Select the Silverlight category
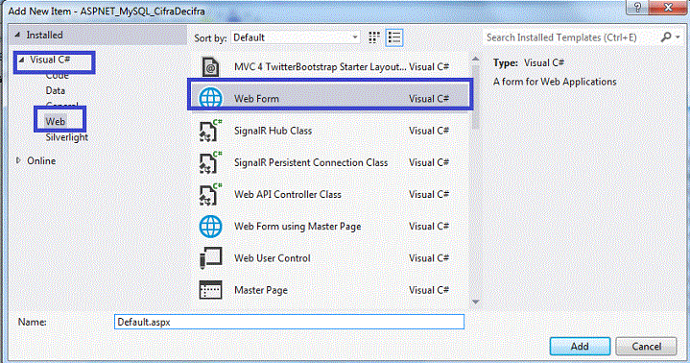 (x=67, y=137)
